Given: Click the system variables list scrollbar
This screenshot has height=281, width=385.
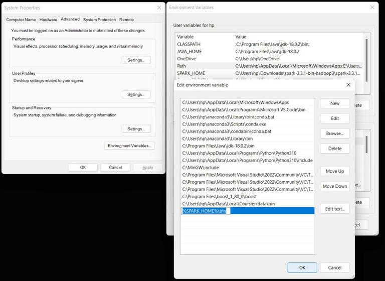Looking at the screenshot, I should pos(366,145).
